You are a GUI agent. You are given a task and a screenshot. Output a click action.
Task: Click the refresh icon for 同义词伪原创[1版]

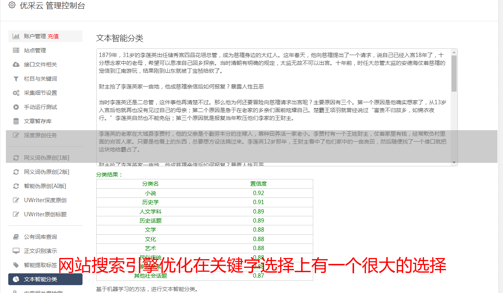click(x=16, y=158)
